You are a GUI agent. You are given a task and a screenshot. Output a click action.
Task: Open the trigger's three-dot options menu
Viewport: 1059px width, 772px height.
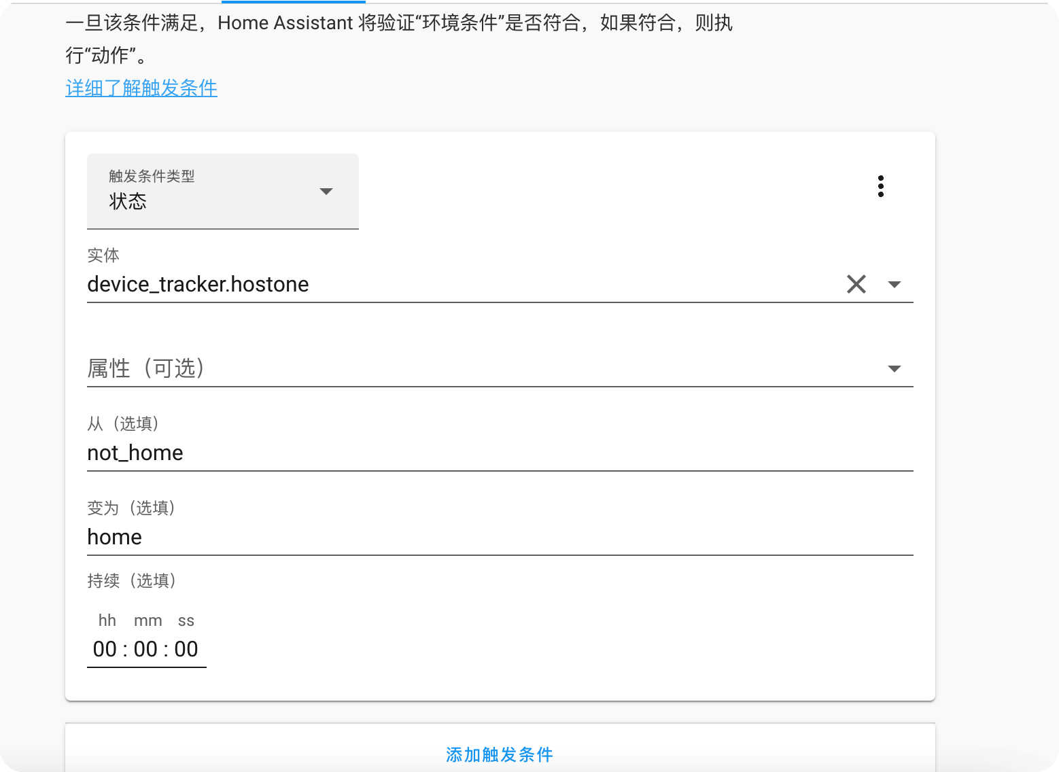pos(880,186)
